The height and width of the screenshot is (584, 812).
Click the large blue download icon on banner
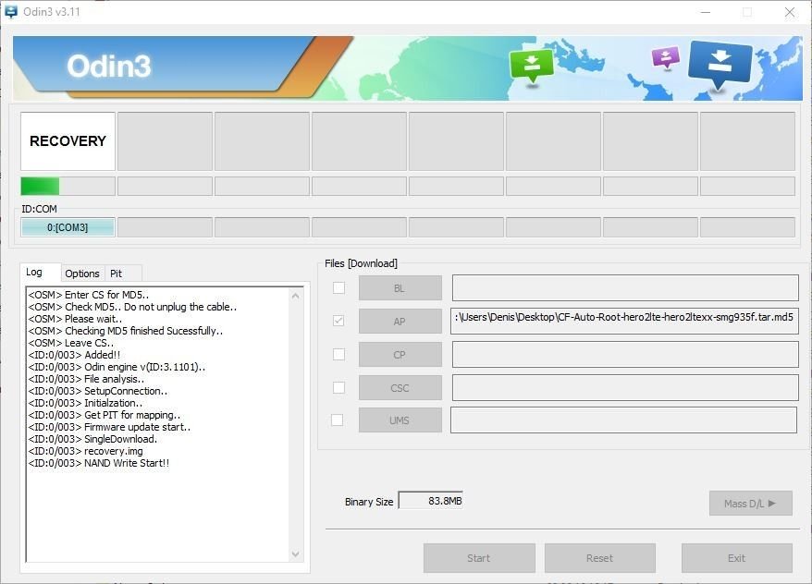click(x=720, y=65)
